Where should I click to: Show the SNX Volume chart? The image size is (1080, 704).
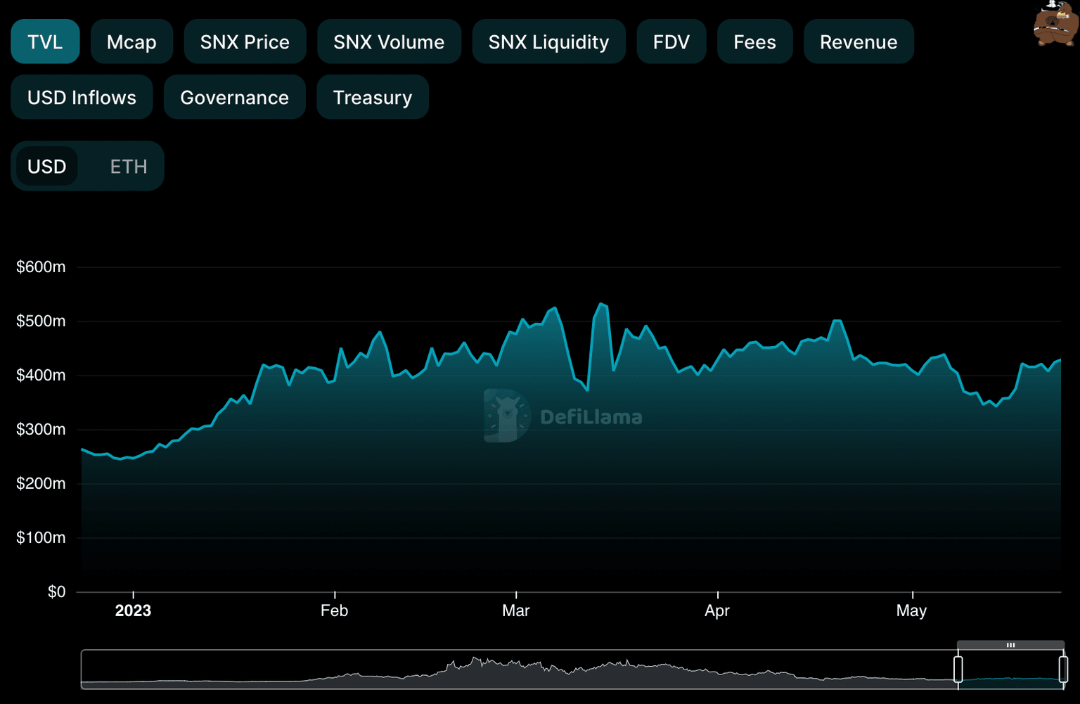point(389,41)
